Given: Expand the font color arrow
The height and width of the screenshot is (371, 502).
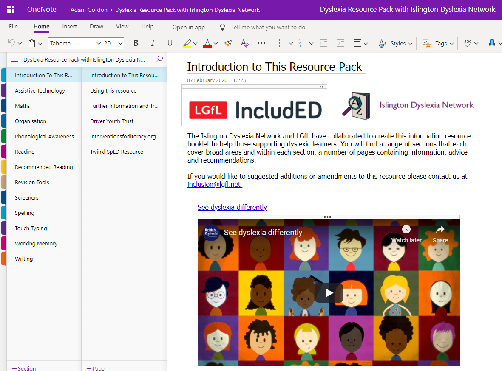Looking at the screenshot, I should click(x=216, y=43).
